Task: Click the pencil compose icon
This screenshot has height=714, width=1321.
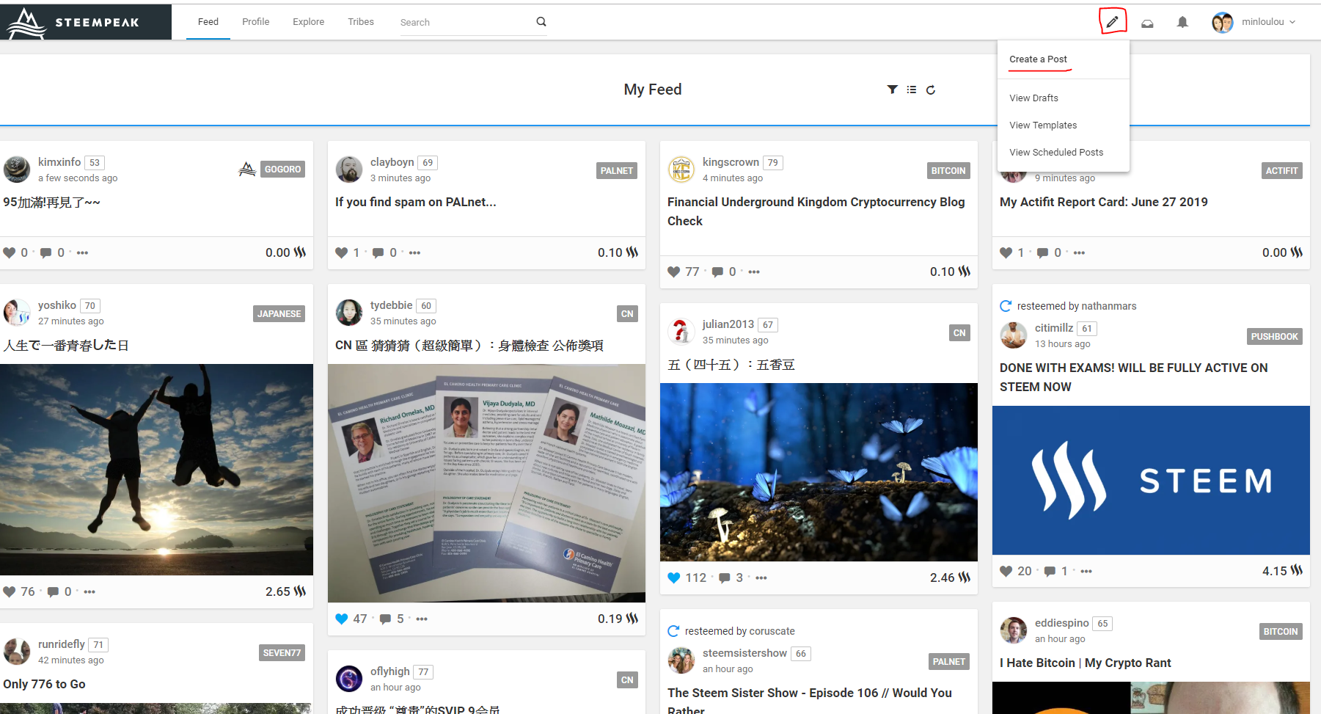Action: click(x=1112, y=22)
